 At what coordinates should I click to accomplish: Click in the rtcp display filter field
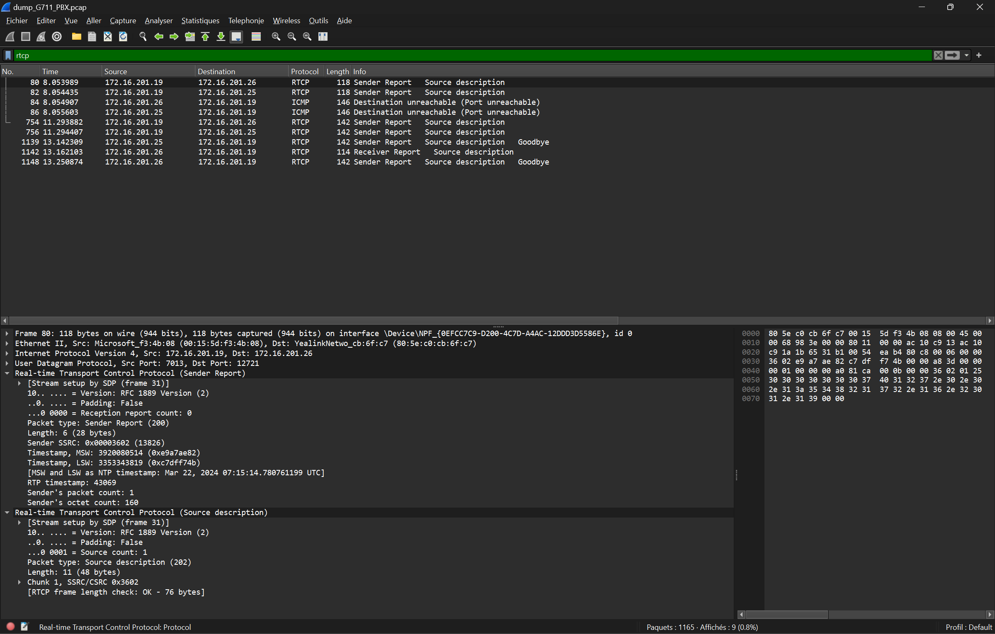click(x=473, y=55)
